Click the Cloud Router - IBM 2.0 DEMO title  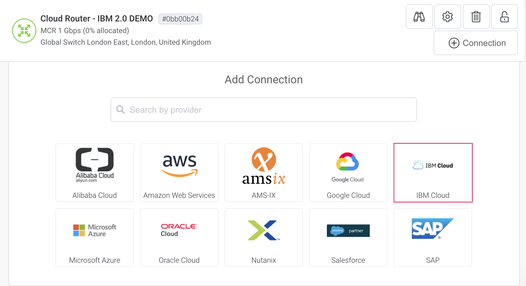click(x=97, y=18)
